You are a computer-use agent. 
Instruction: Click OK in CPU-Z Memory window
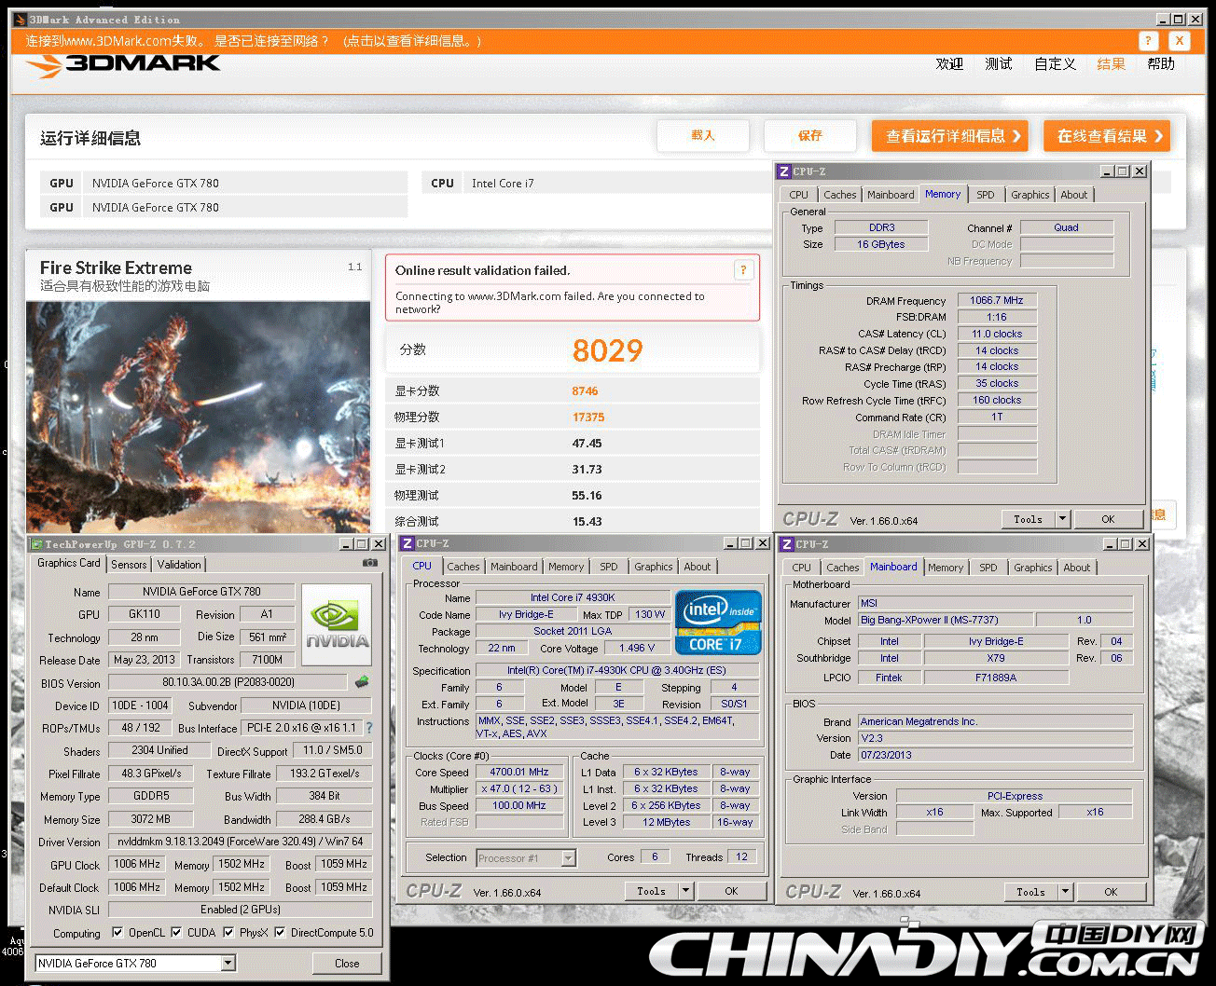click(x=1108, y=519)
